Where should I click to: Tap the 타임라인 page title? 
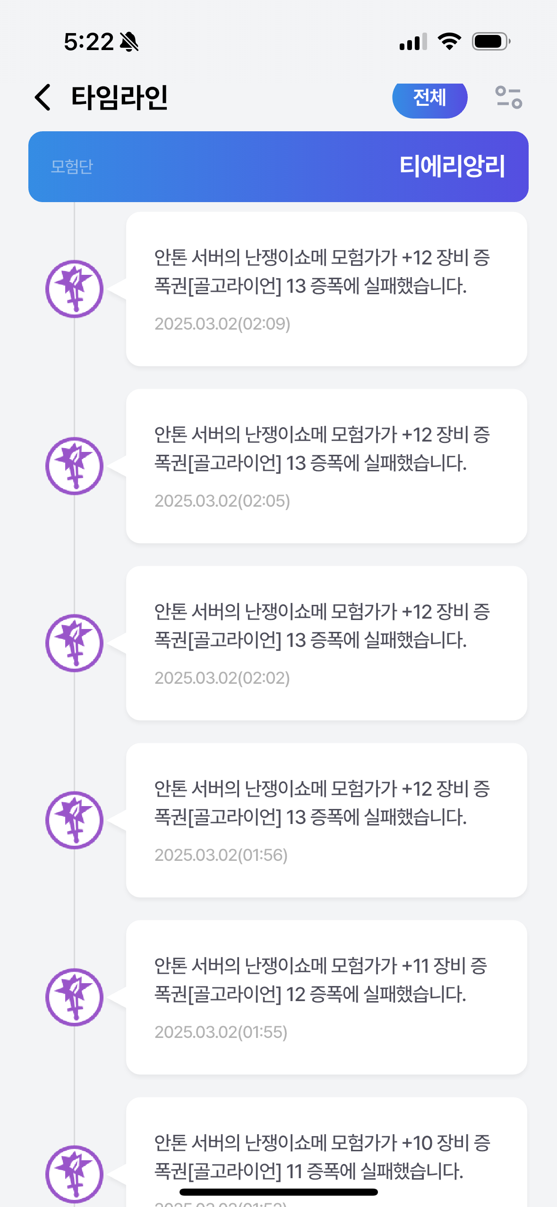tap(120, 97)
